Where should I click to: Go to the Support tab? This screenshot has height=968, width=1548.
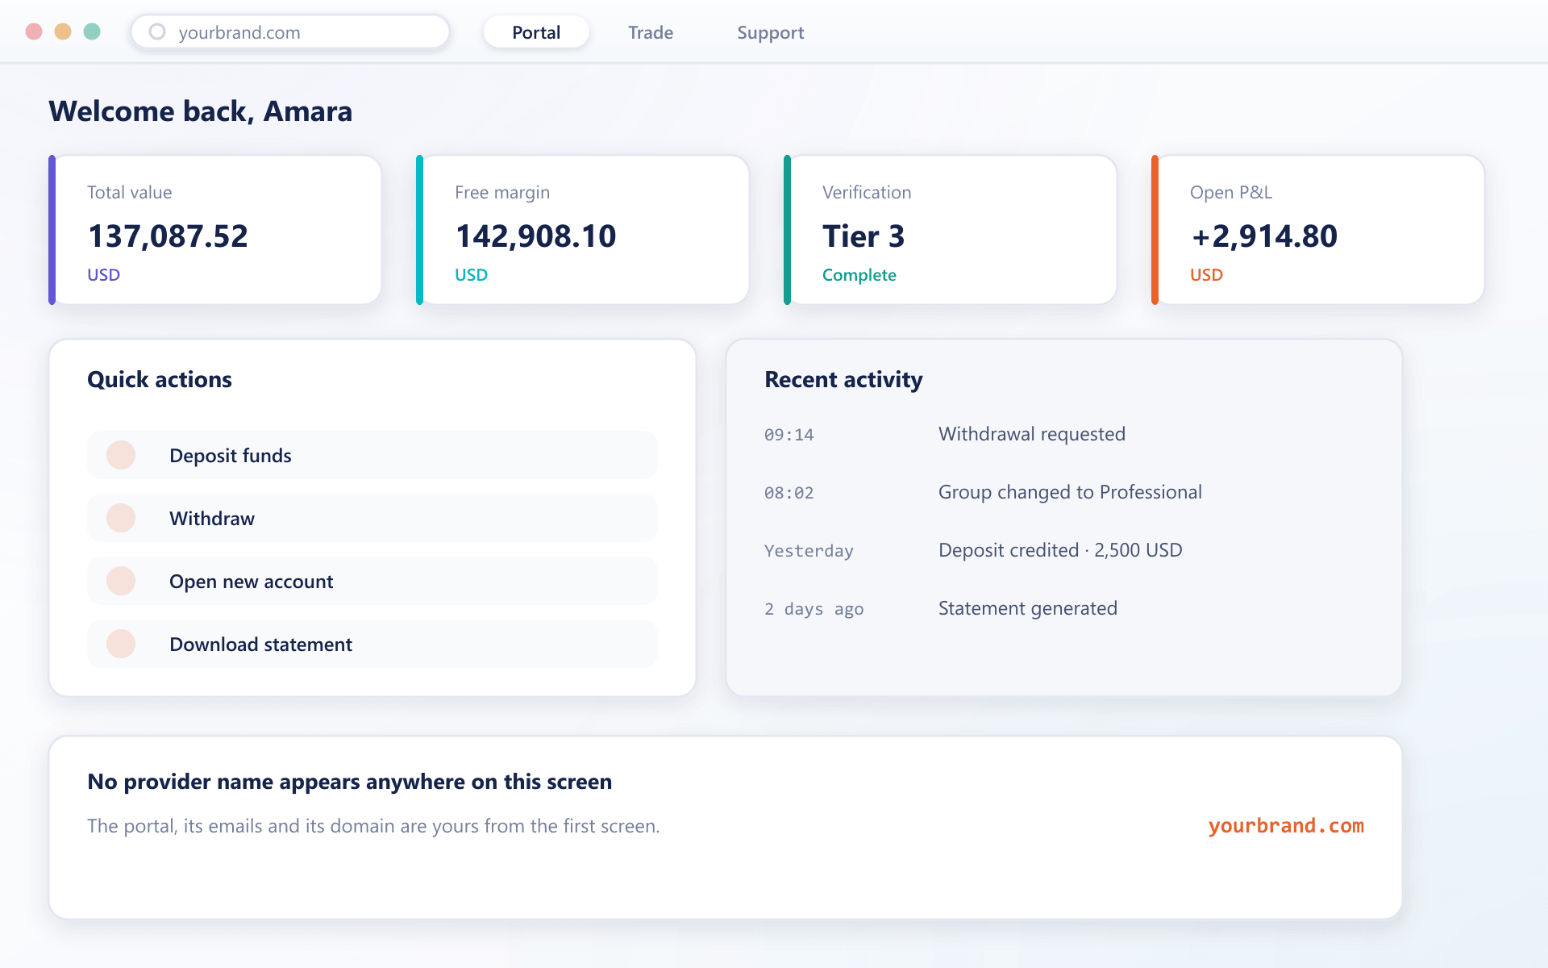[x=770, y=32]
